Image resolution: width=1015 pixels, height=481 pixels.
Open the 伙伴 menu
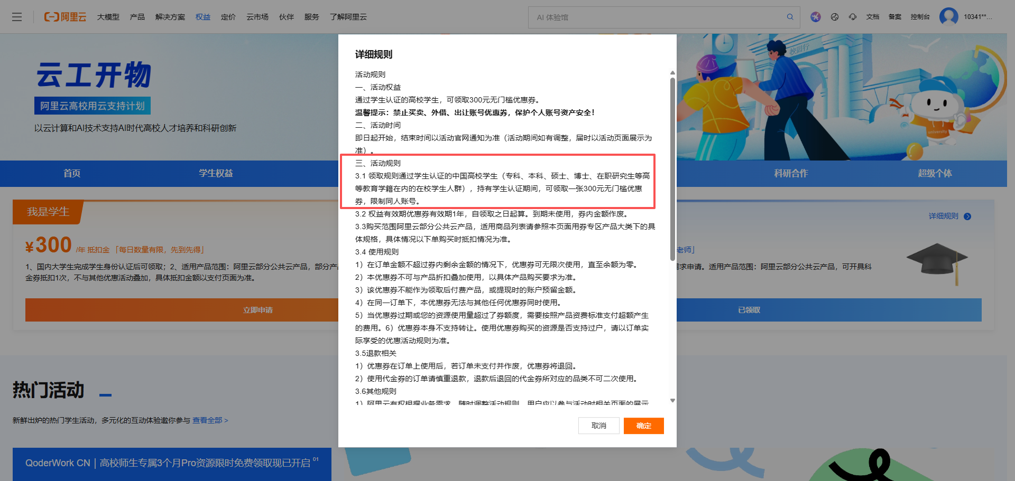287,17
